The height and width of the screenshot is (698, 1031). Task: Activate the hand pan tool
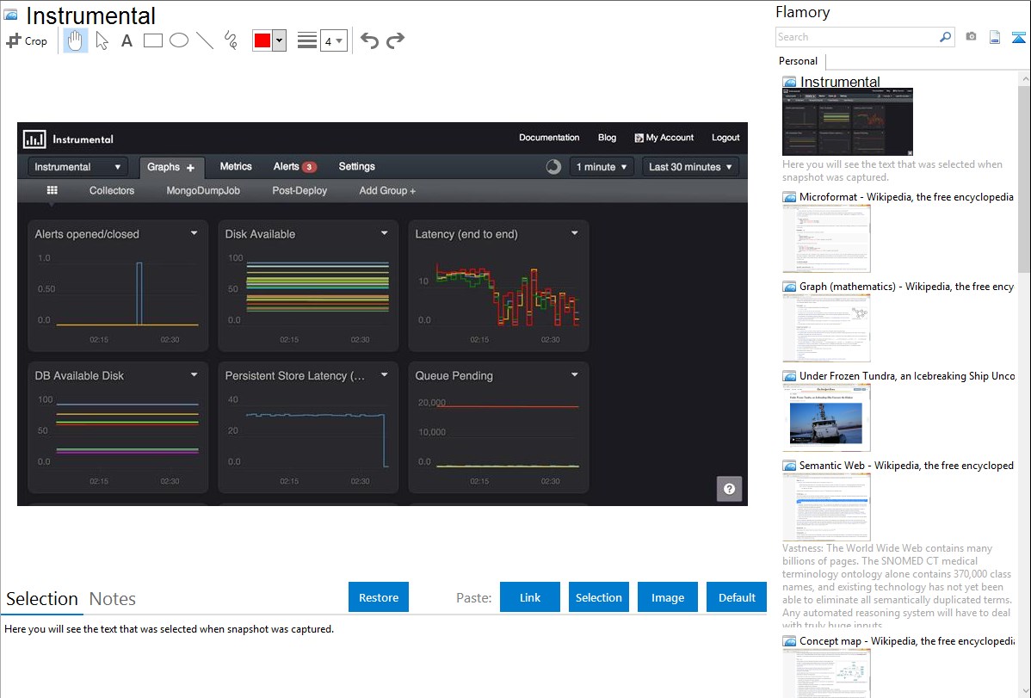[x=76, y=40]
